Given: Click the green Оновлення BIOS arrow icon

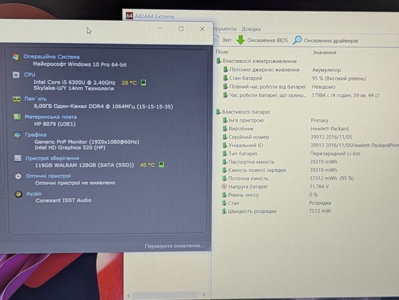Looking at the screenshot, I should pyautogui.click(x=240, y=40).
